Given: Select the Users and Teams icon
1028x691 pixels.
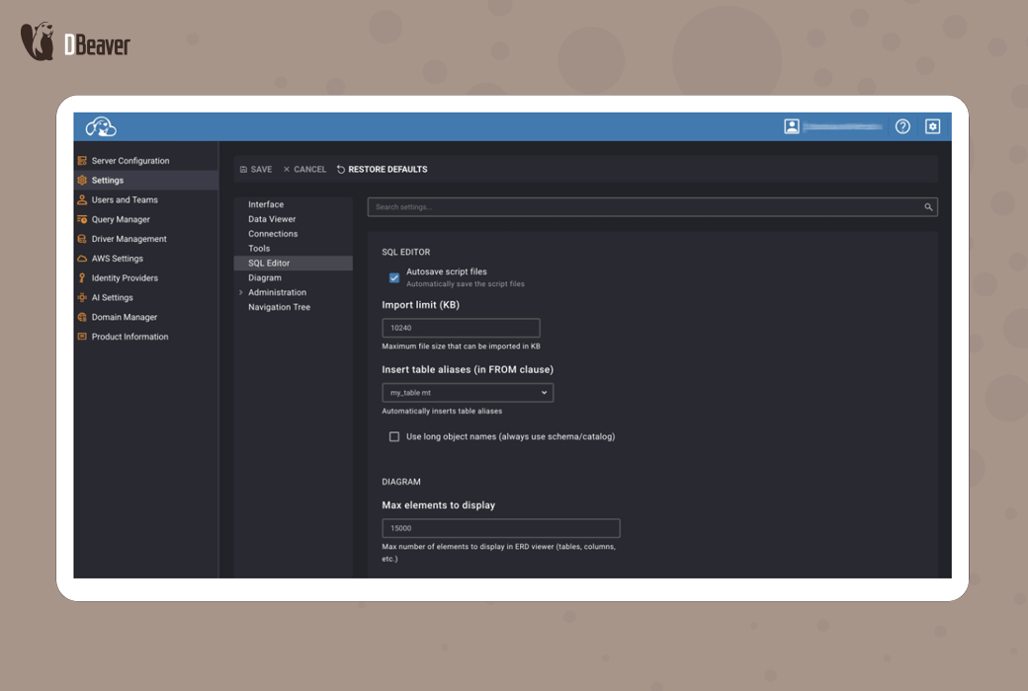Looking at the screenshot, I should coord(82,199).
